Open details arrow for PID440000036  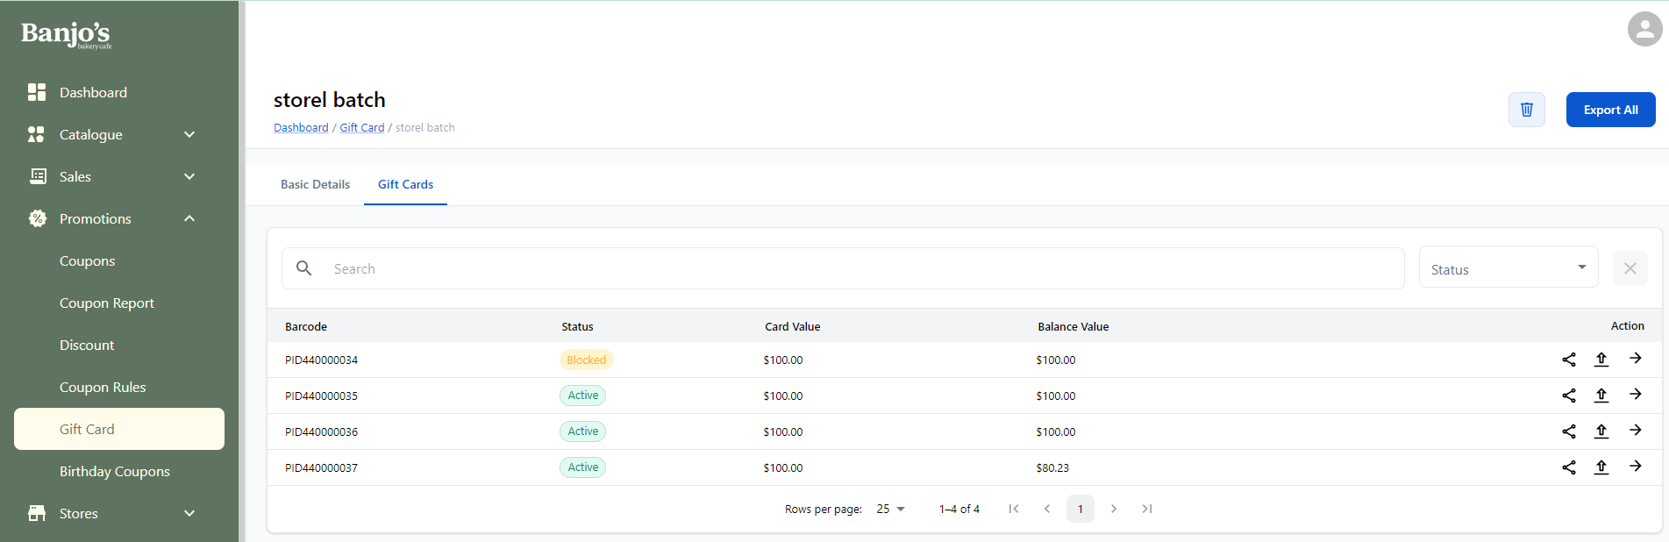pyautogui.click(x=1635, y=431)
